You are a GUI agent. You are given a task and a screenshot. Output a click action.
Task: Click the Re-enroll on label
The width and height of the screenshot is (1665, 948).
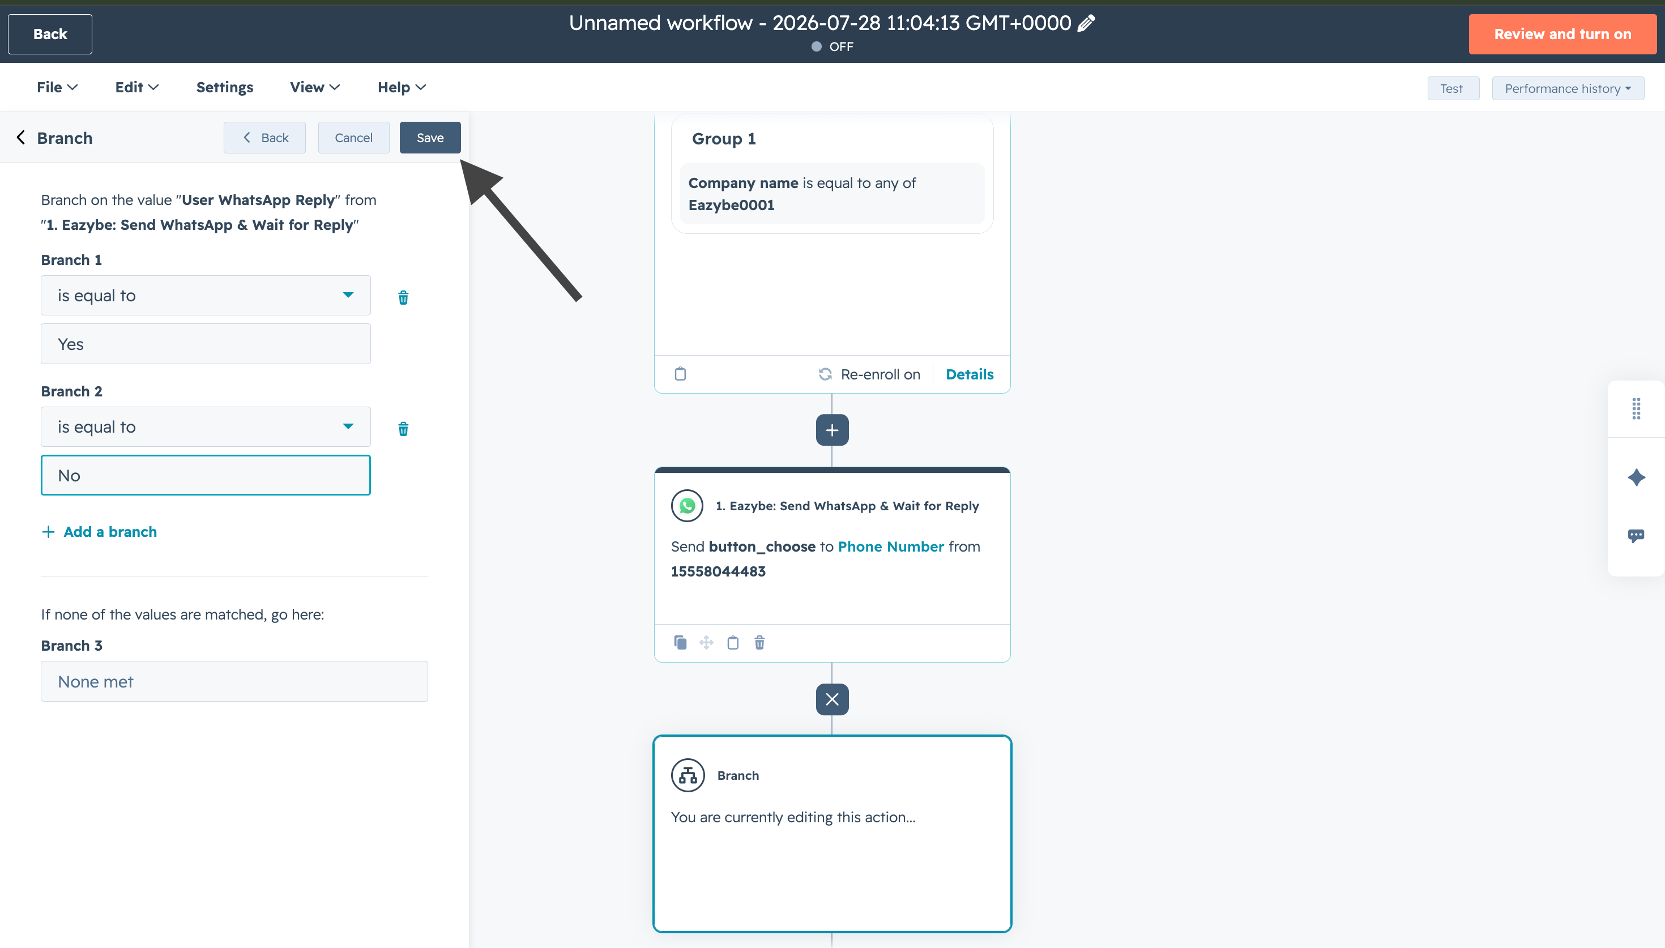(880, 374)
